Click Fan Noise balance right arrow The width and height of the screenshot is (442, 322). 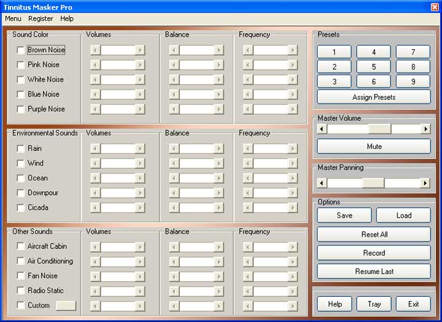[x=218, y=277]
